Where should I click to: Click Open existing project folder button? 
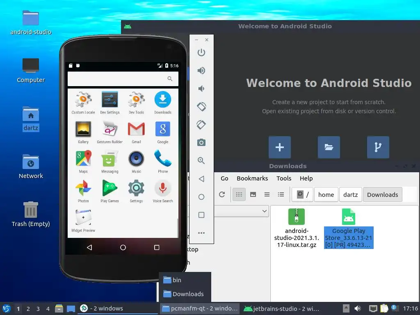click(x=329, y=147)
